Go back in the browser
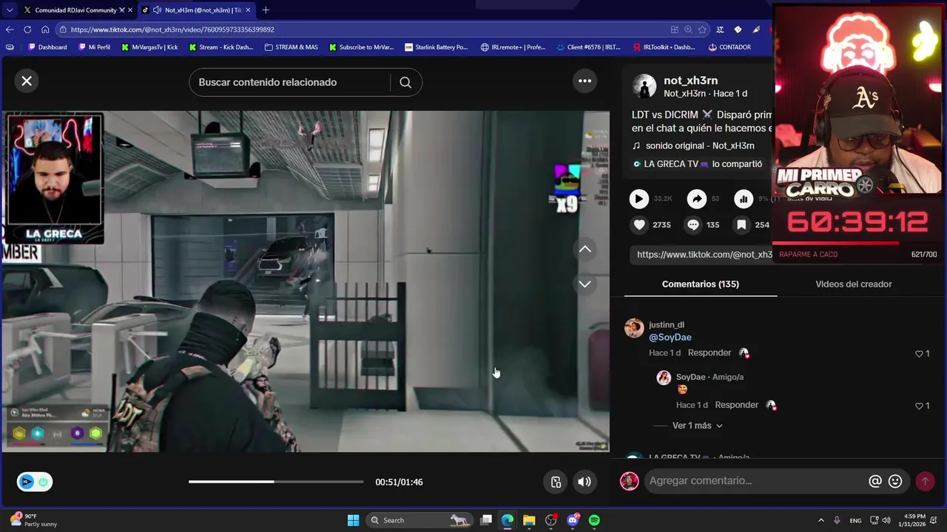The width and height of the screenshot is (947, 532). tap(10, 30)
